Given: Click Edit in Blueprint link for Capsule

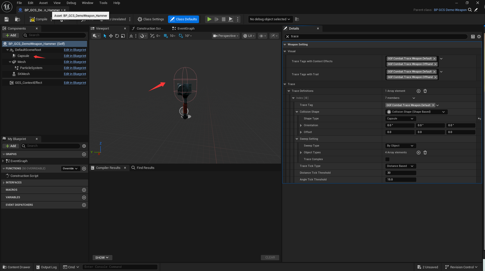Looking at the screenshot, I should 75,56.
